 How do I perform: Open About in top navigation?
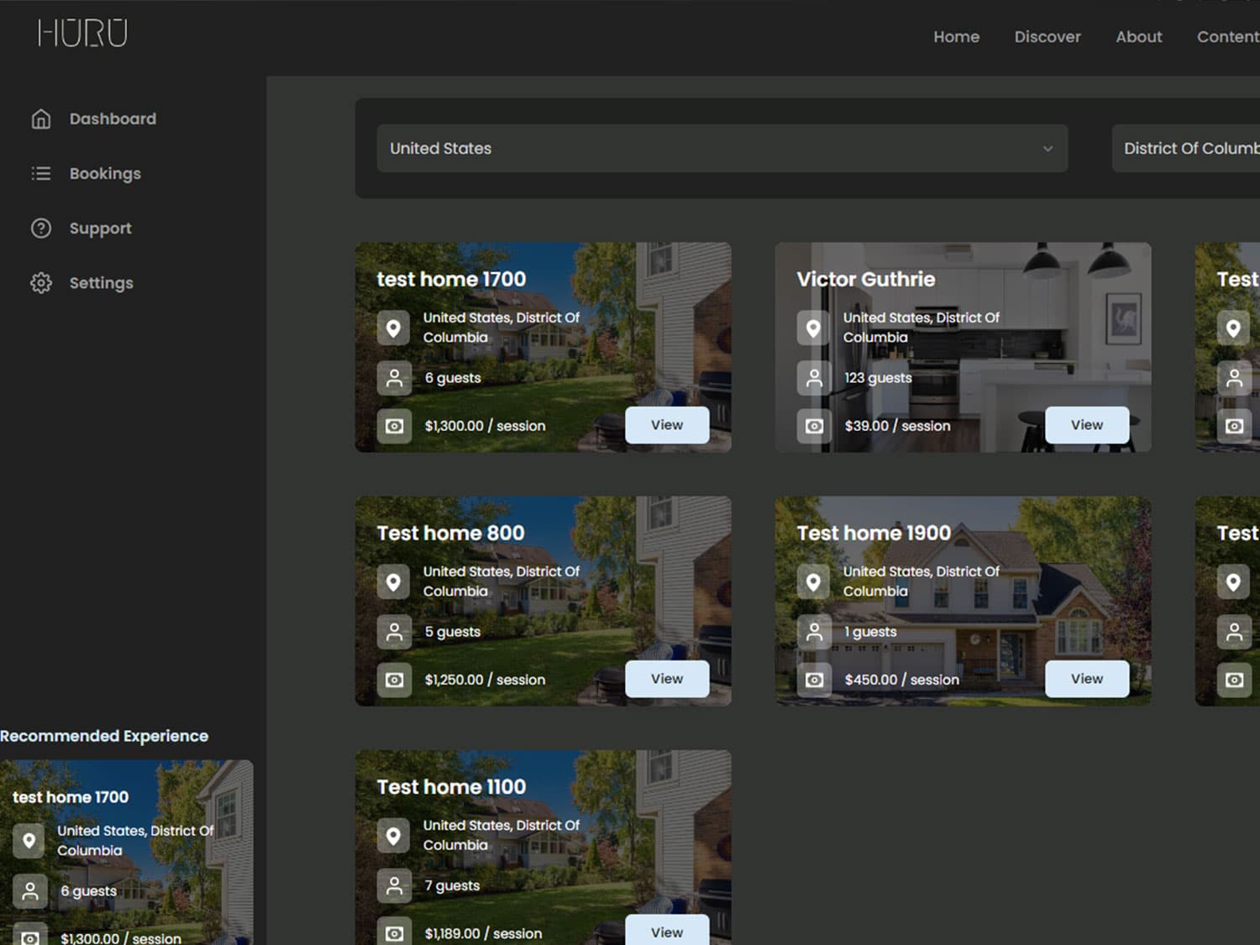1139,37
